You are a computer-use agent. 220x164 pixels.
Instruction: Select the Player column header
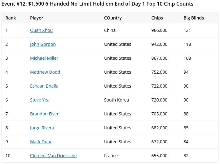[x=37, y=18]
